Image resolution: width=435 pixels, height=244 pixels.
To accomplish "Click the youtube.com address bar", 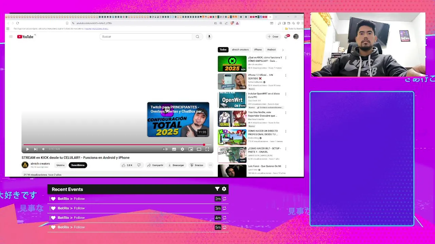I will click(x=143, y=23).
